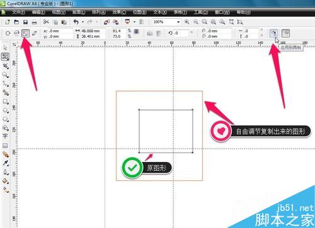Switch to Free Scale mode in property bar
Image resolution: width=315 pixels, height=228 pixels.
pyautogui.click(x=26, y=33)
